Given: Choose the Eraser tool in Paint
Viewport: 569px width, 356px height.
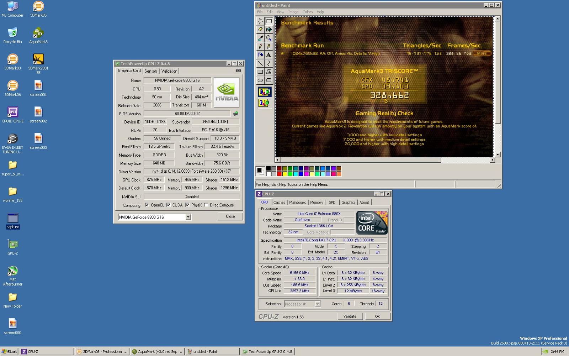Looking at the screenshot, I should [260, 30].
